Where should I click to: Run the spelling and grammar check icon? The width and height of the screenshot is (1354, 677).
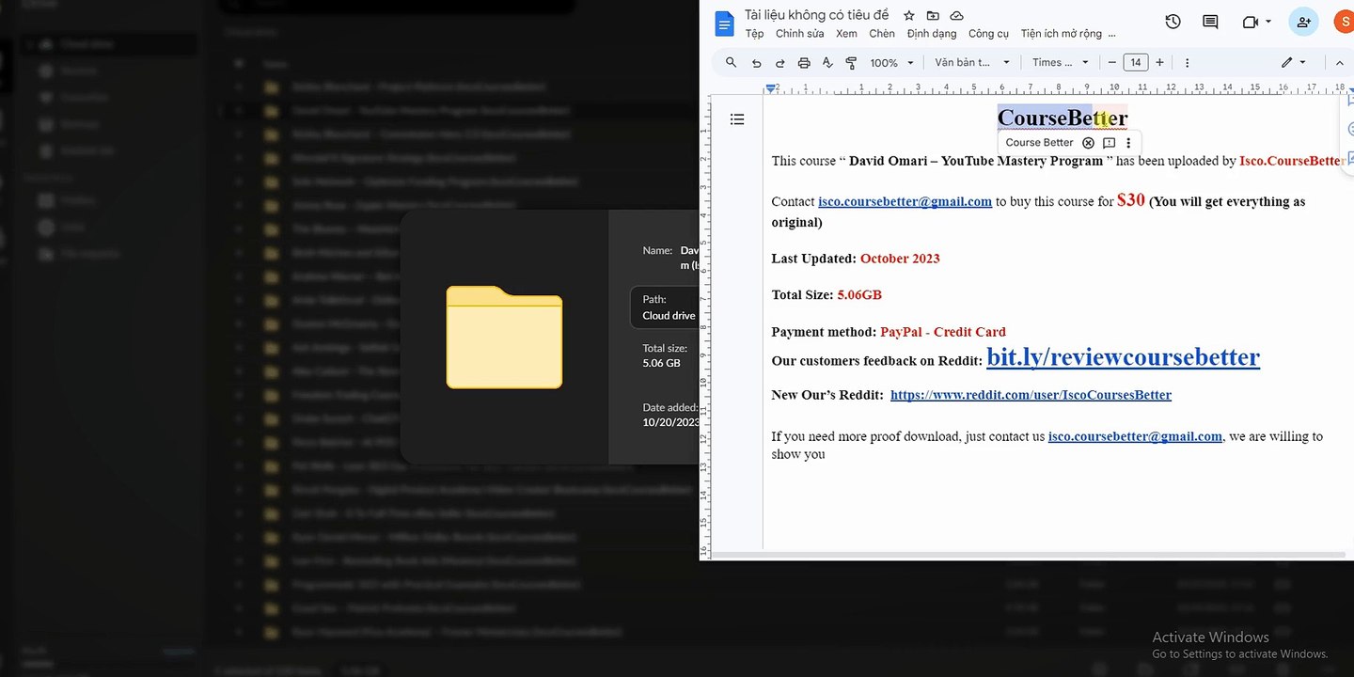point(827,63)
